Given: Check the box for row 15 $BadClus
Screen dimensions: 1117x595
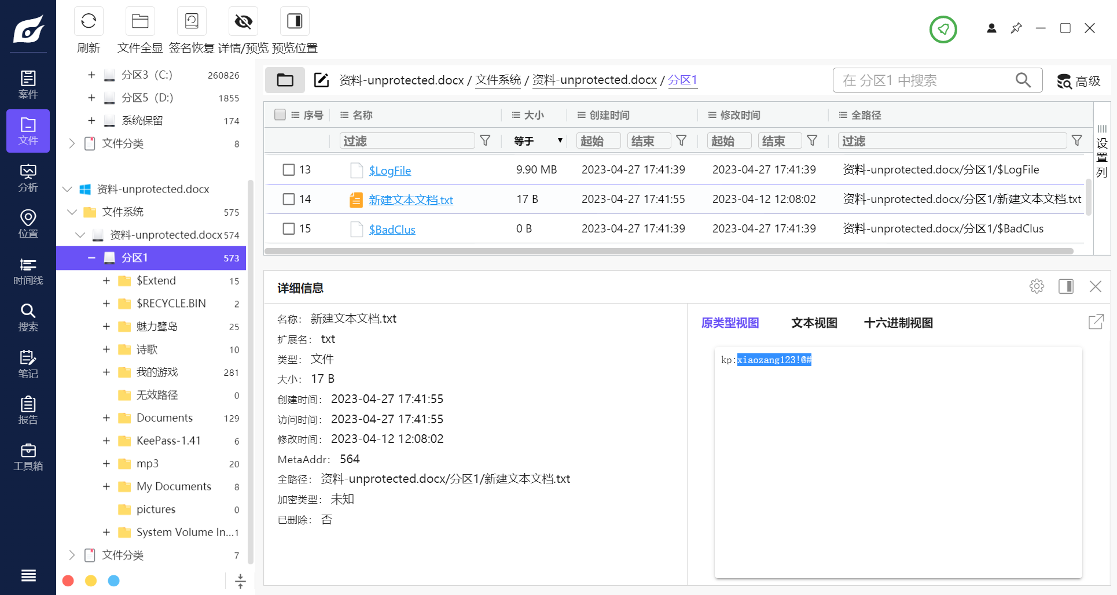Looking at the screenshot, I should pos(288,228).
